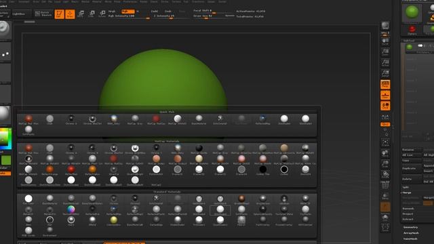Screen dimensions: 434x244
Task: Open the Material menu
Action: pyautogui.click(x=96, y=1)
